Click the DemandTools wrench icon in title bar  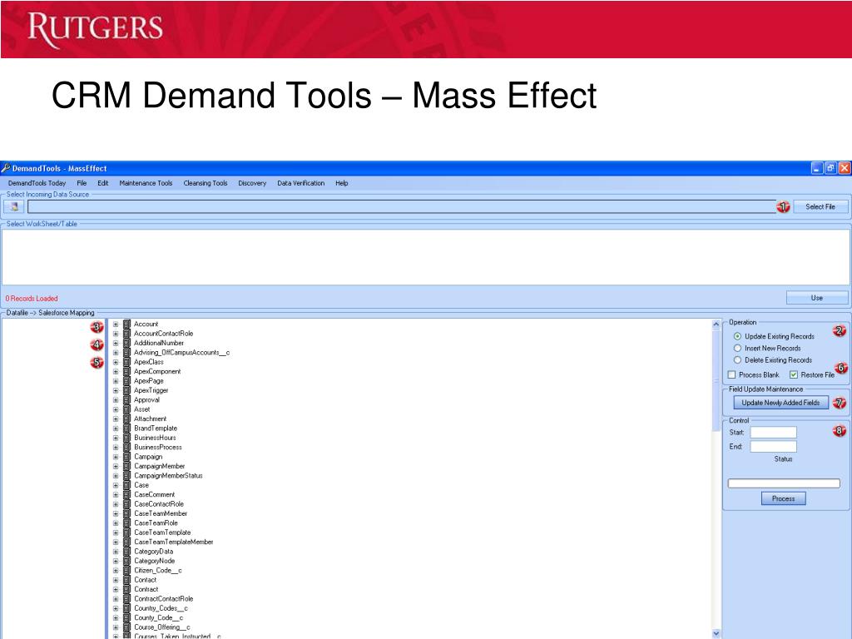point(6,168)
